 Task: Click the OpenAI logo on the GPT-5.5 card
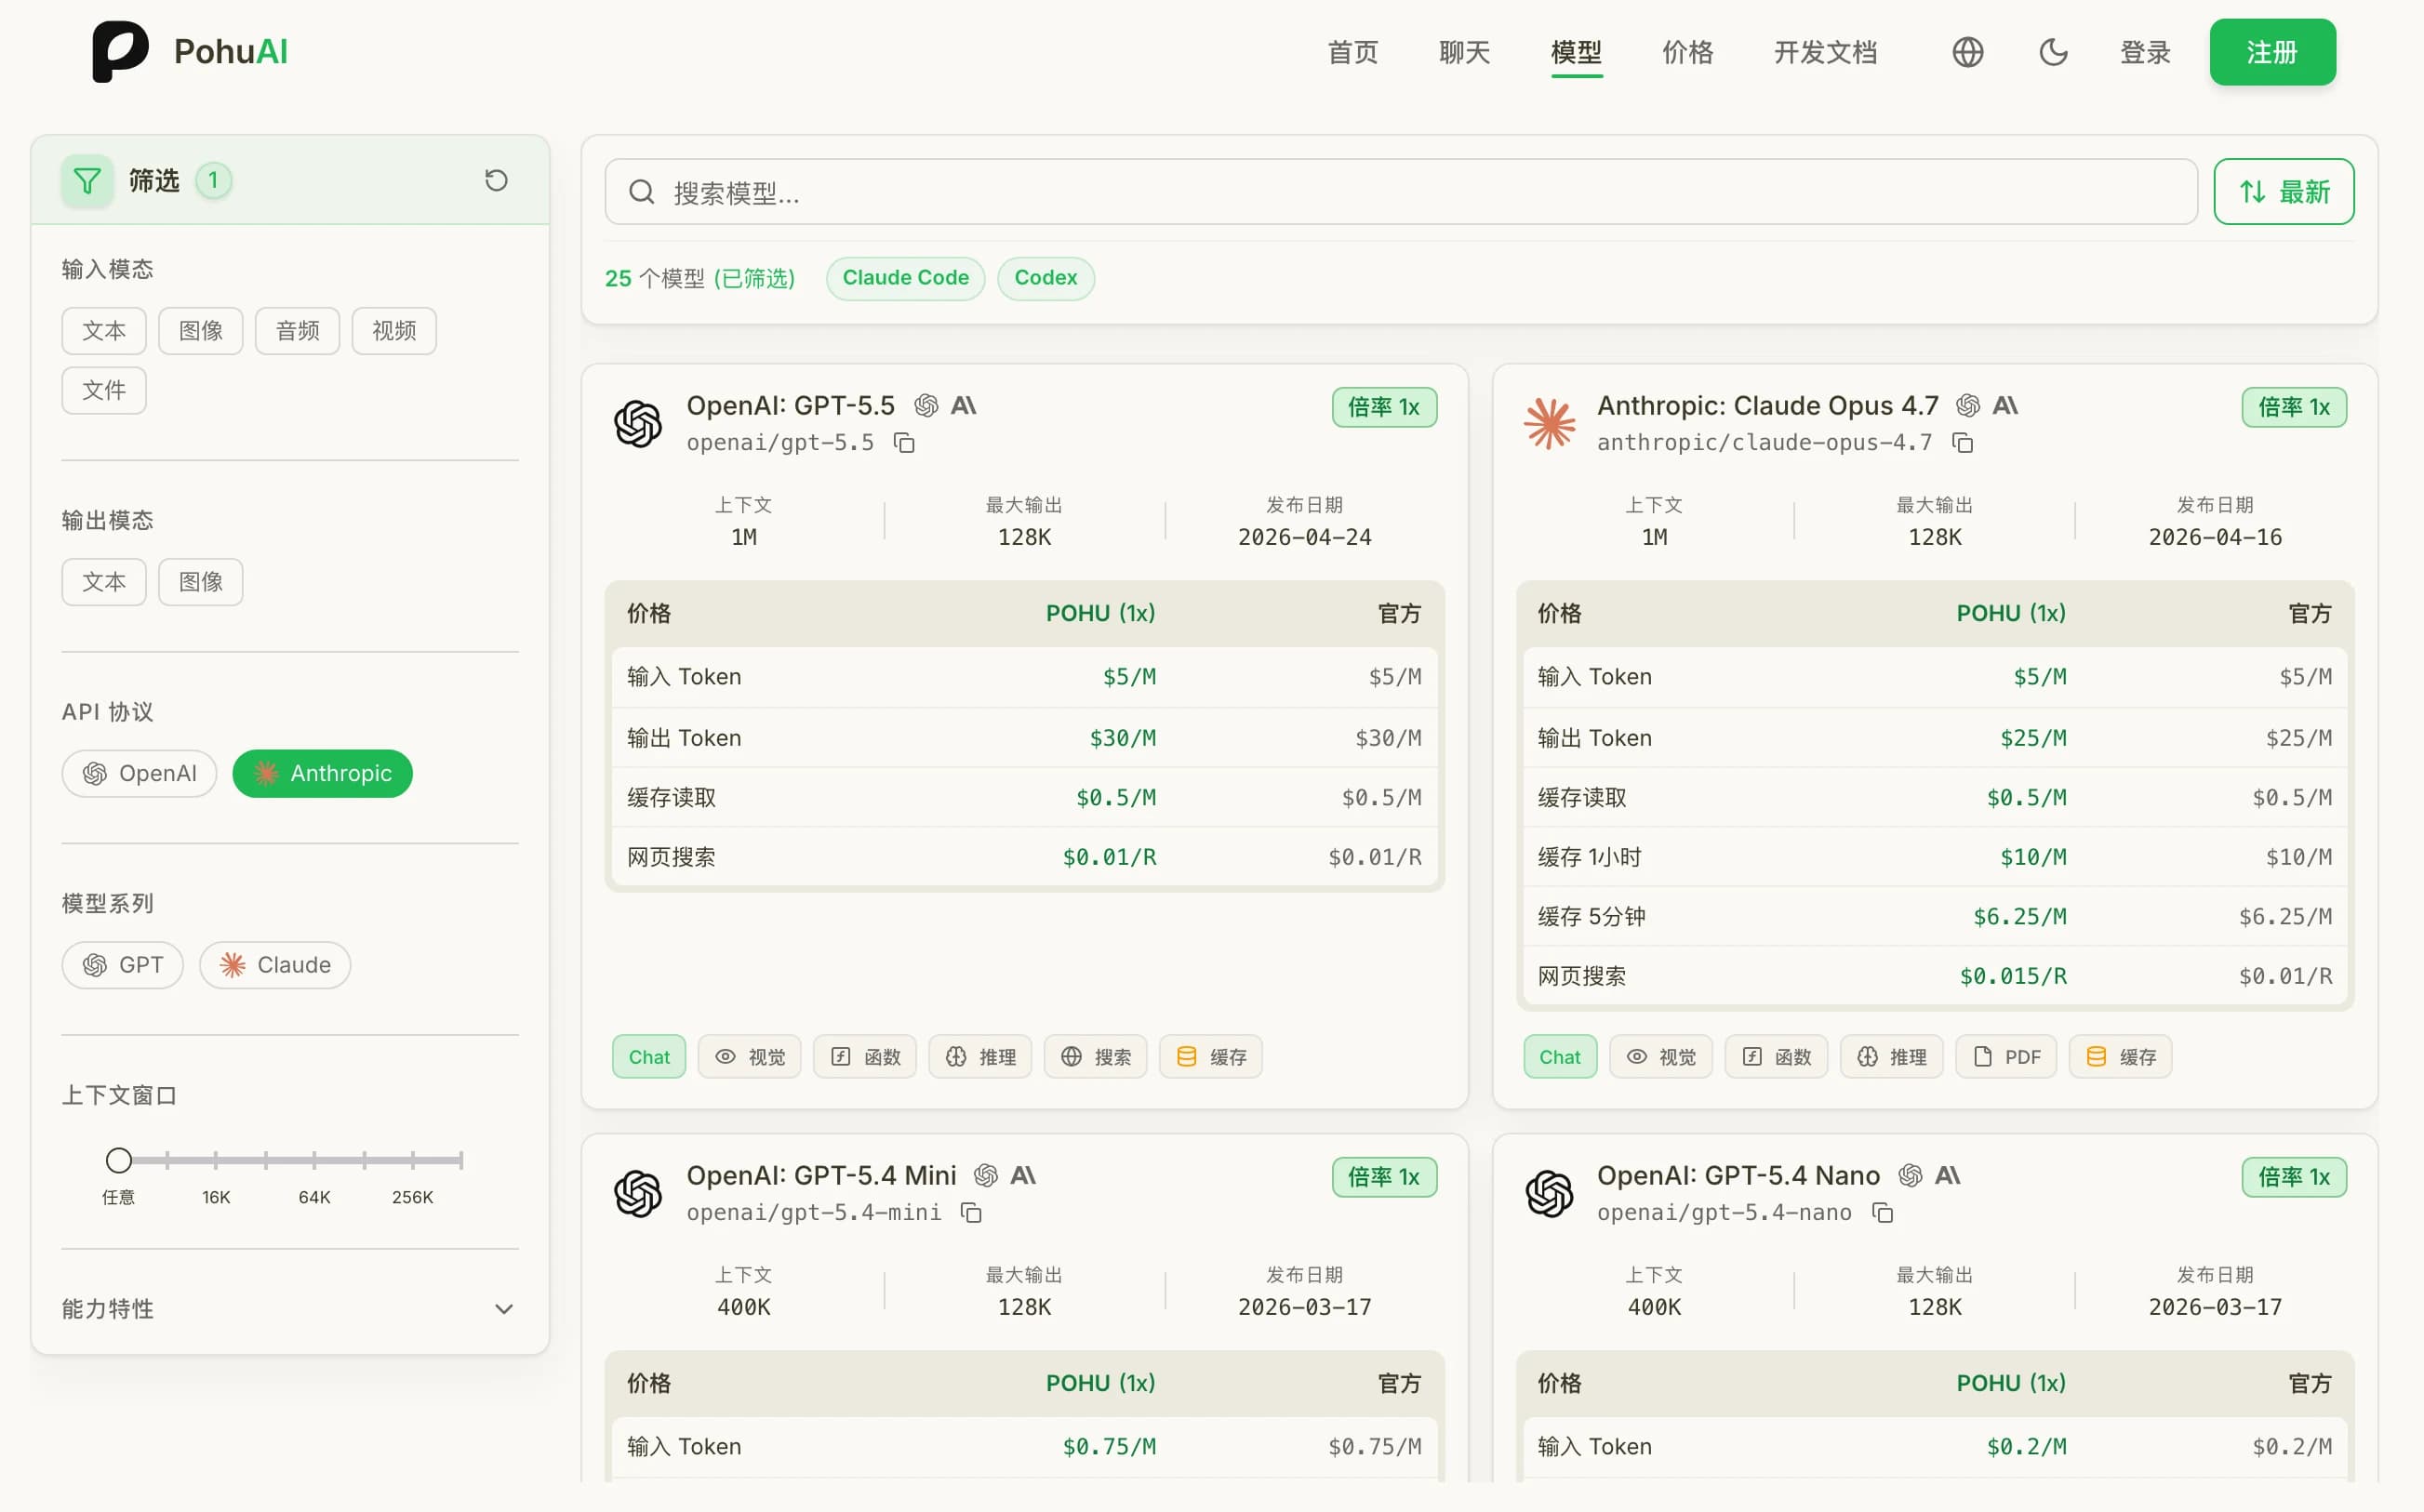[638, 423]
